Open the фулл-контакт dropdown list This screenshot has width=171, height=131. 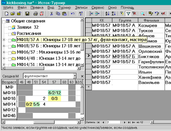tap(75, 76)
